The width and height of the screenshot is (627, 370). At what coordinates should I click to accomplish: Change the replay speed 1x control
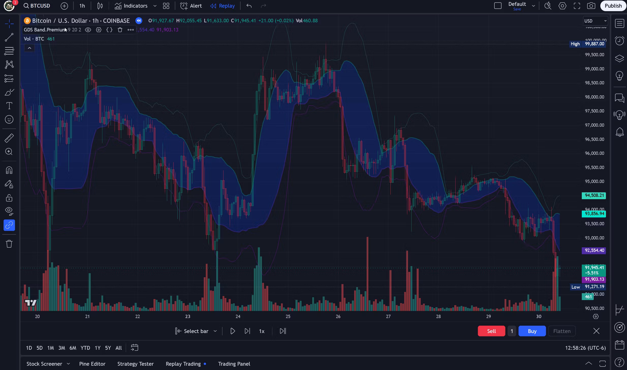262,331
